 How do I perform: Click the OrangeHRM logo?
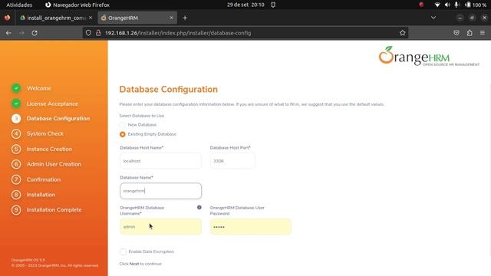(x=429, y=56)
